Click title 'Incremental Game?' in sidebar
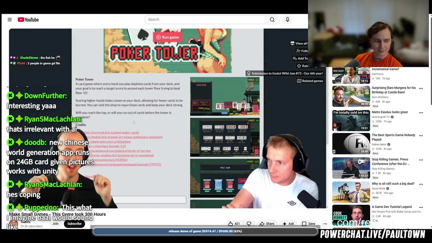Image resolution: width=432 pixels, height=243 pixels. point(385,69)
